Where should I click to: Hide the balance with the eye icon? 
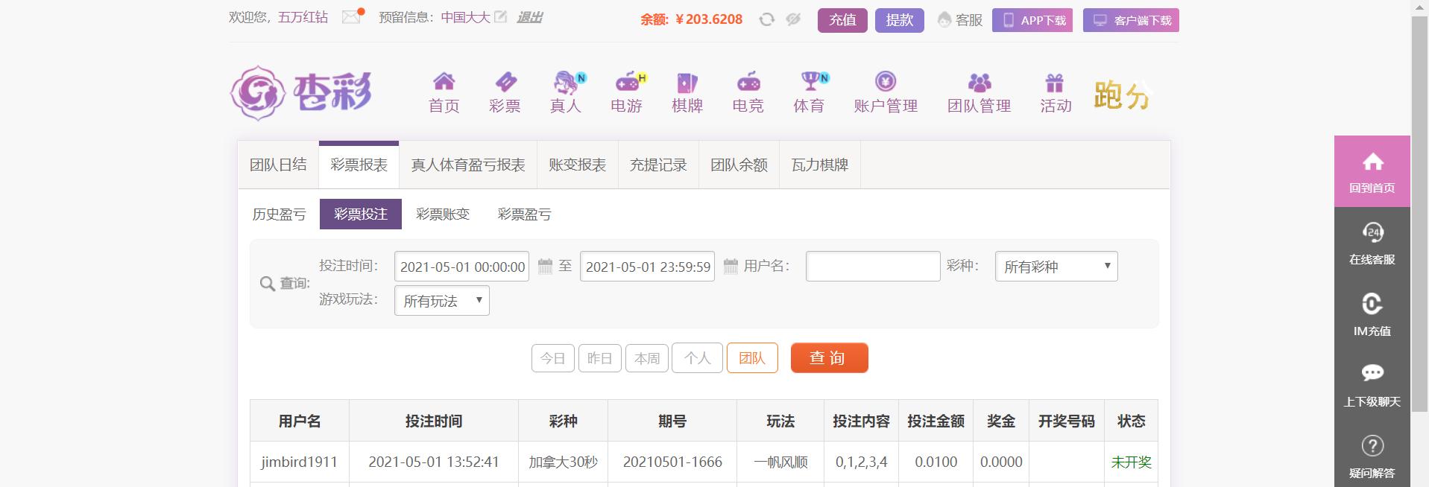tap(793, 19)
